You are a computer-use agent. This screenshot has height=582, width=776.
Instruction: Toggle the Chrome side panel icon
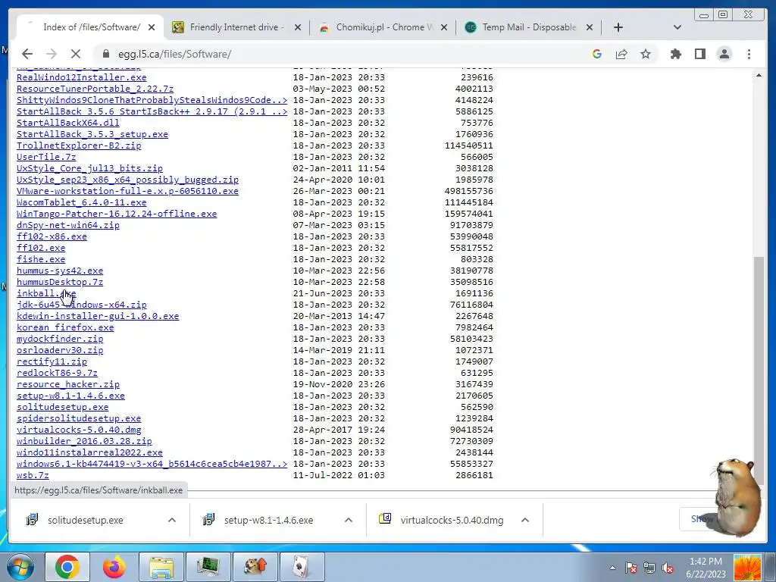tap(699, 54)
